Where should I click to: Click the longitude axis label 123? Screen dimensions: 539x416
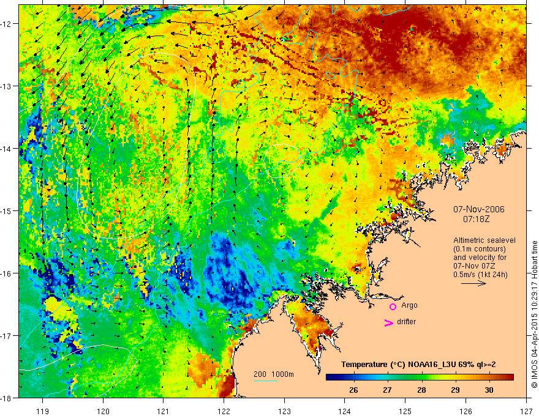284,411
